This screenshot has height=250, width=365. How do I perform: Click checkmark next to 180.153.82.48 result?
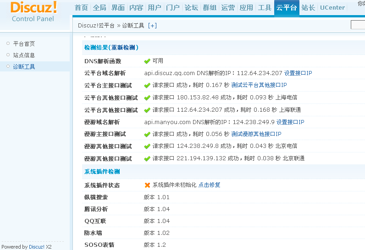tap(147, 98)
